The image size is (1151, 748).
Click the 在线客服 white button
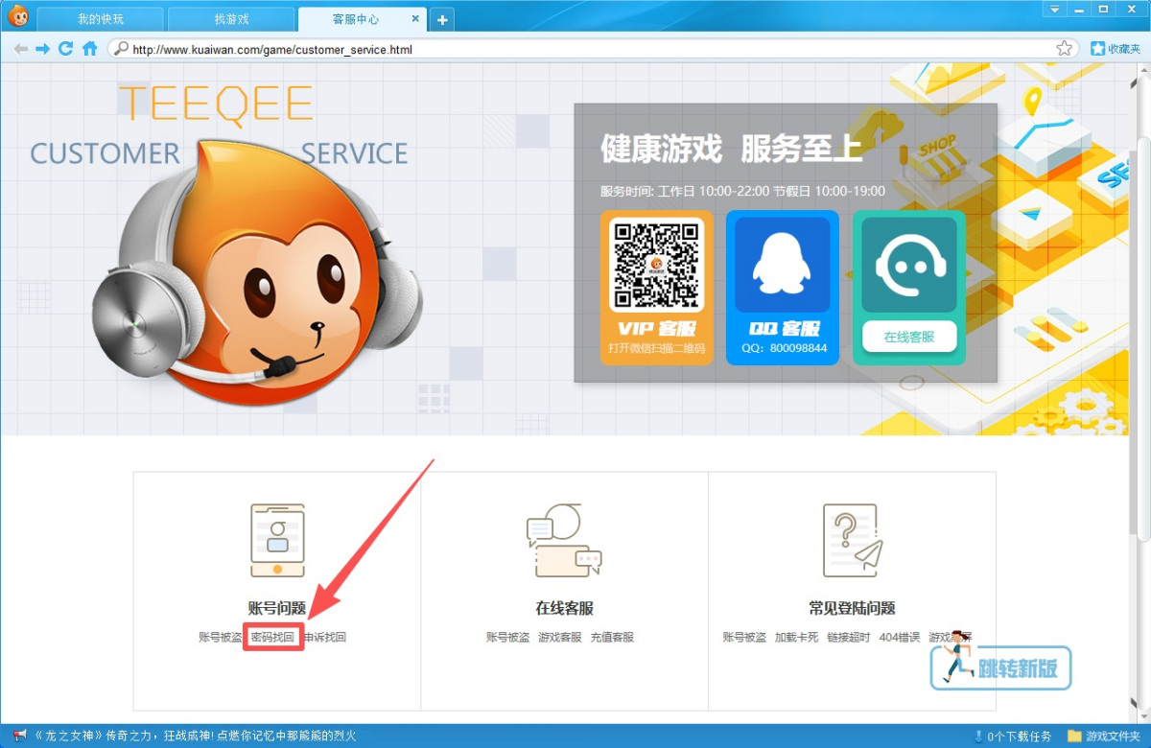click(x=908, y=337)
